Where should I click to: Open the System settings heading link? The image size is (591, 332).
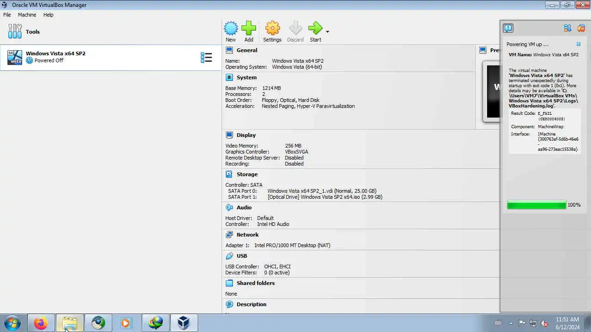pos(247,77)
